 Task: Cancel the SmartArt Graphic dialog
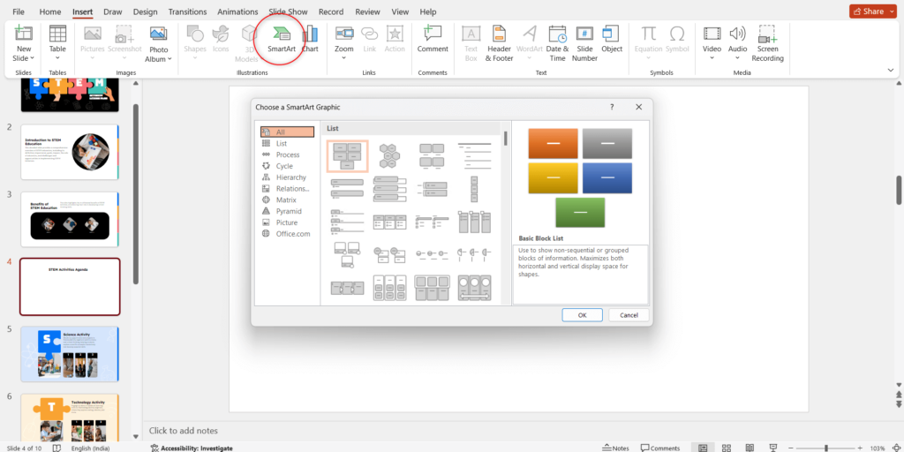point(629,315)
